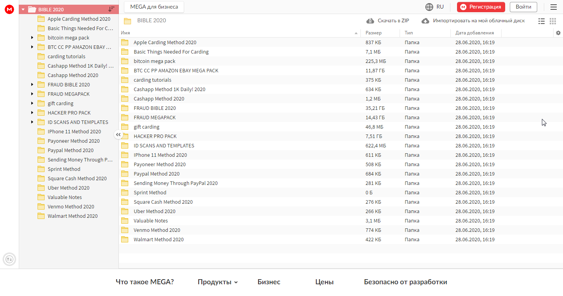Expand the bitcoin mega pack tree node
This screenshot has height=296, width=563.
click(32, 38)
